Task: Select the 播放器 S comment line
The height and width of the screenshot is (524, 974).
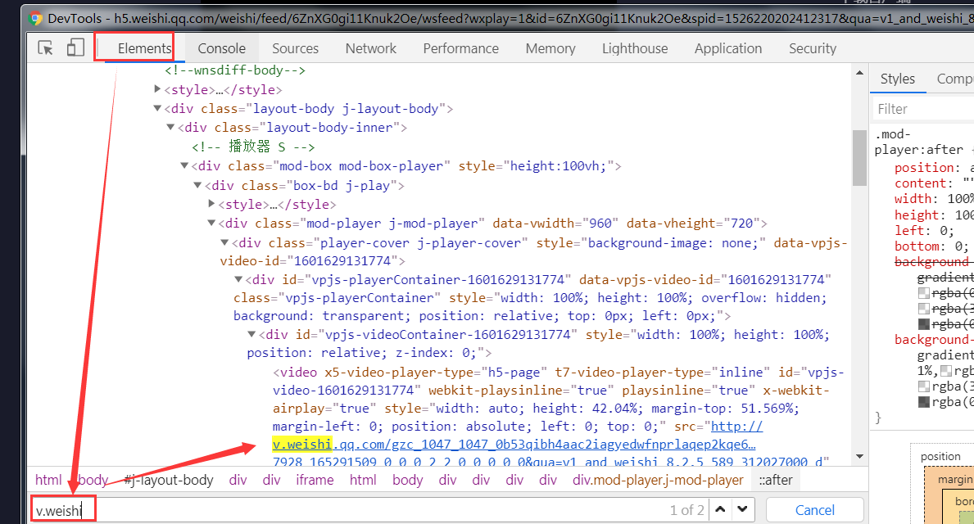Action: pos(253,147)
